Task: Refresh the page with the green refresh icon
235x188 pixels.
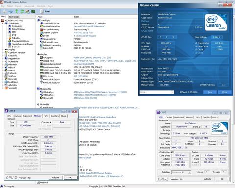Action: click(22, 11)
